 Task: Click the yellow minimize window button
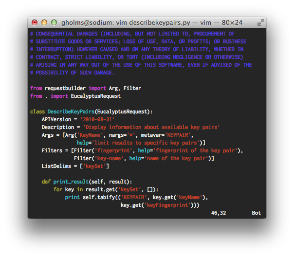coord(44,22)
